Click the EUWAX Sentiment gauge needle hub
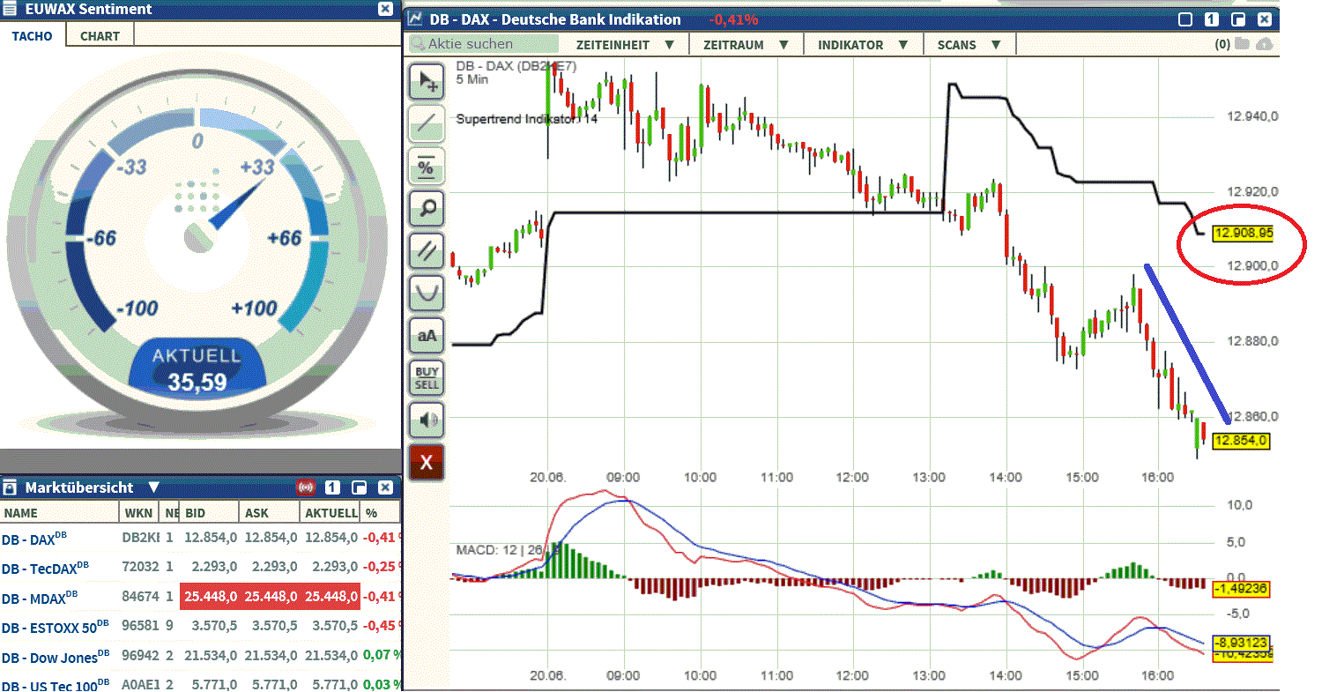The image size is (1344, 692). tap(199, 236)
